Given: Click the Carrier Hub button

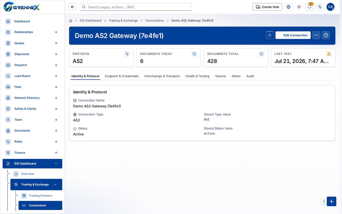Looking at the screenshot, I should coord(267,7).
